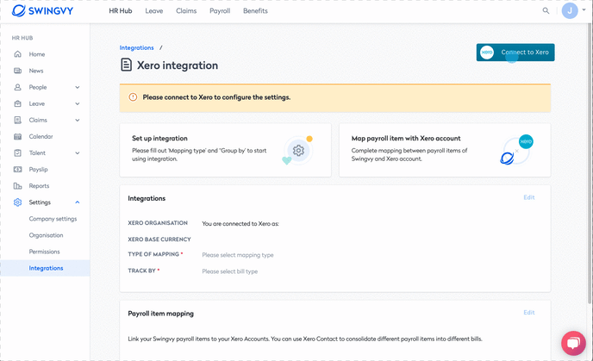This screenshot has height=361, width=593.
Task: Click the Reports chart icon in sidebar
Action: click(x=17, y=185)
